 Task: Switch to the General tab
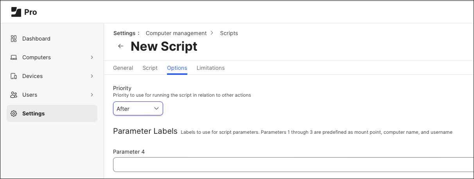pos(123,68)
